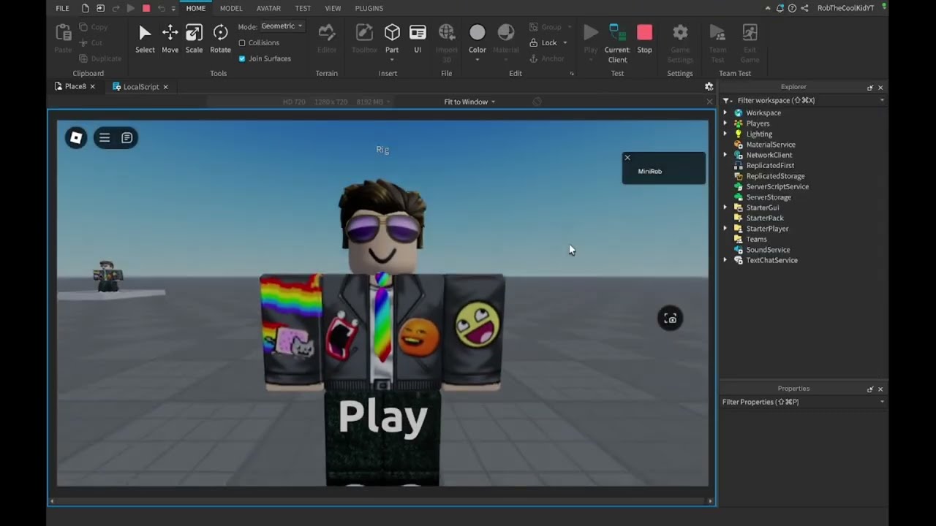936x526 pixels.
Task: Select ServerScriptService in Explorer
Action: point(777,186)
